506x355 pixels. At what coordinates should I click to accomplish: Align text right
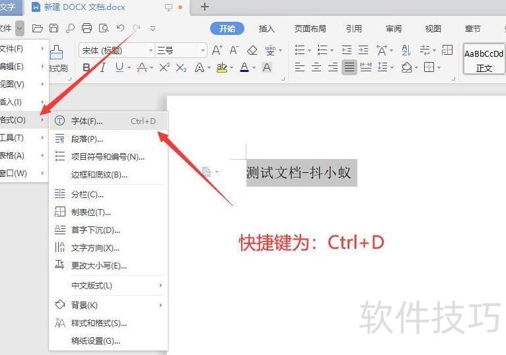pyautogui.click(x=333, y=67)
